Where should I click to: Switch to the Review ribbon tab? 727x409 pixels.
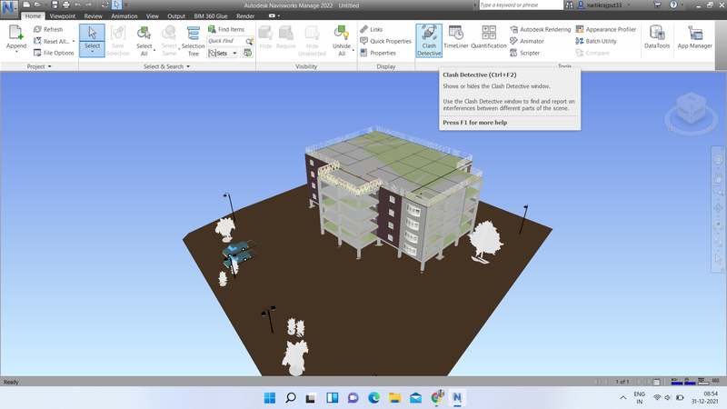pyautogui.click(x=93, y=15)
